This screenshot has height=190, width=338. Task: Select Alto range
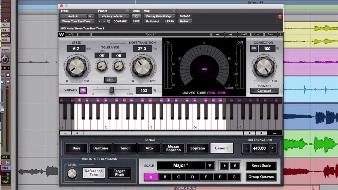coord(149,148)
